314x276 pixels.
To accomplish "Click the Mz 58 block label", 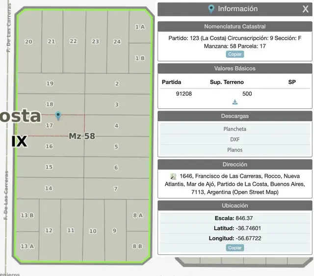I will 82,136.
